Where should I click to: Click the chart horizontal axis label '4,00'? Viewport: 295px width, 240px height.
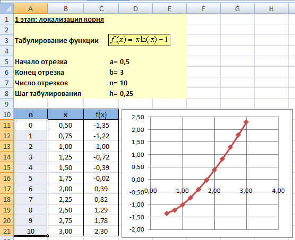click(278, 191)
